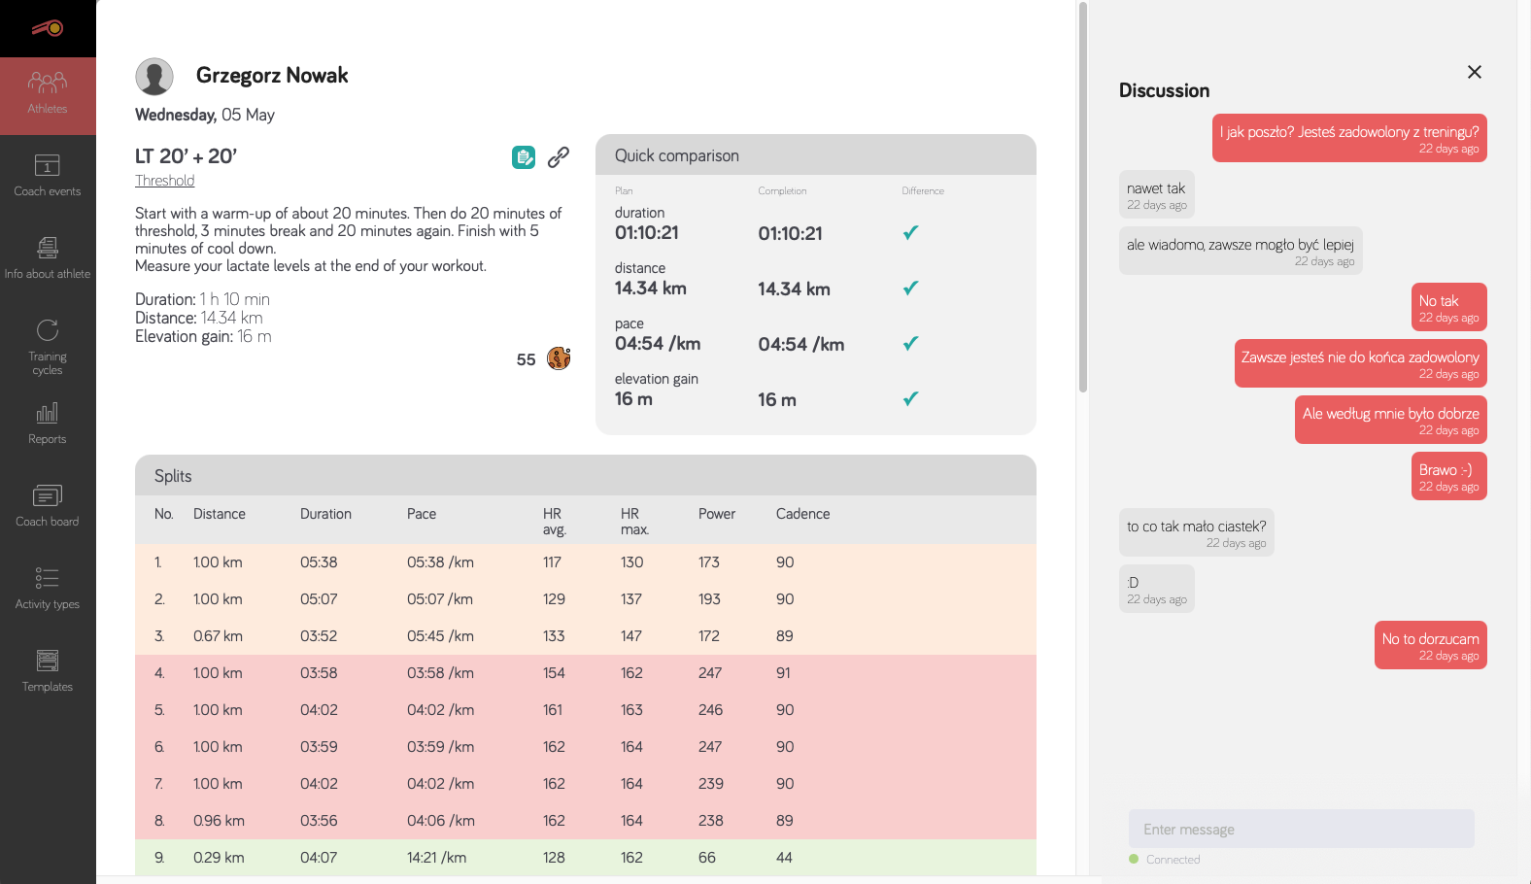
Task: Open the Athletes section in sidebar
Action: click(x=48, y=94)
